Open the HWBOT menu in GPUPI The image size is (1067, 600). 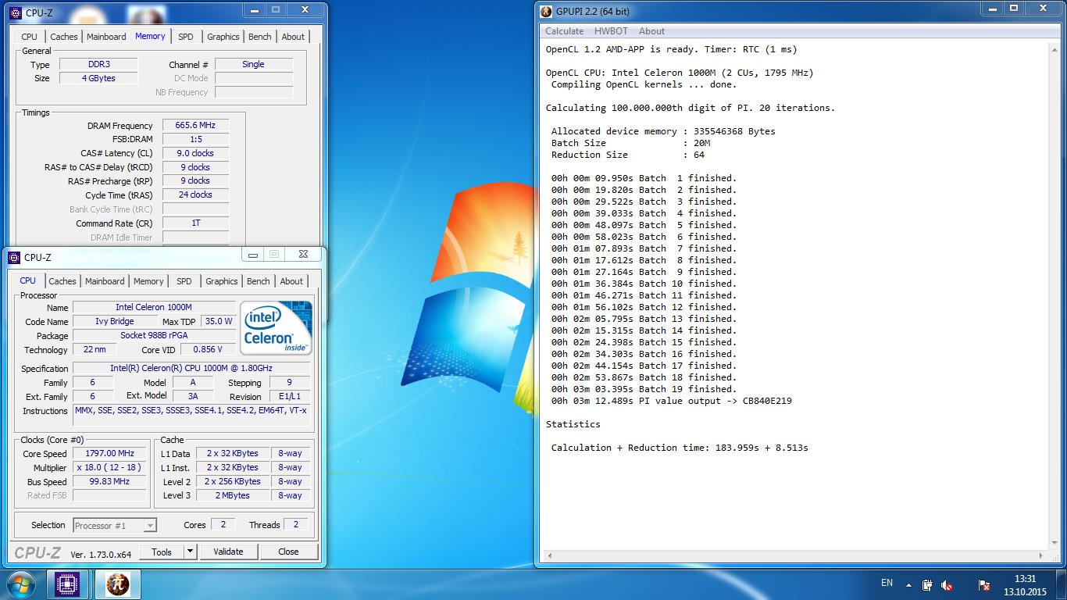coord(611,31)
